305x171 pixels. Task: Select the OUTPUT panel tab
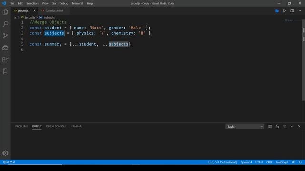(x=37, y=126)
